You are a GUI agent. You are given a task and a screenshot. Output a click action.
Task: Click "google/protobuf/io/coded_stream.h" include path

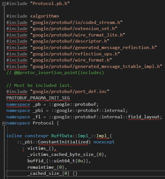coord(76,23)
